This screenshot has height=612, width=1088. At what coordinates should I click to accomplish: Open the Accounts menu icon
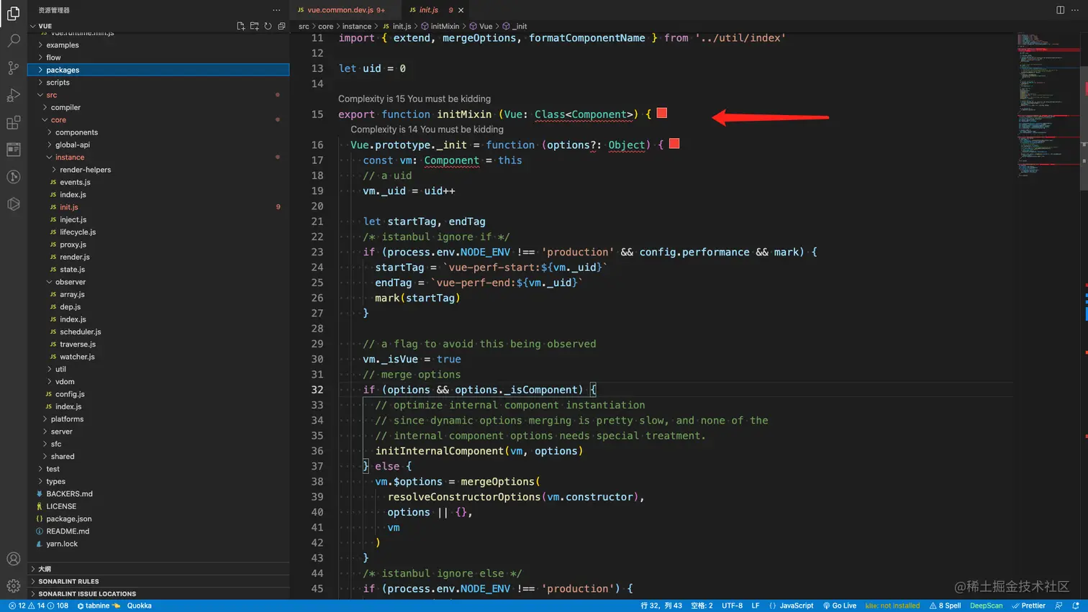pyautogui.click(x=13, y=559)
